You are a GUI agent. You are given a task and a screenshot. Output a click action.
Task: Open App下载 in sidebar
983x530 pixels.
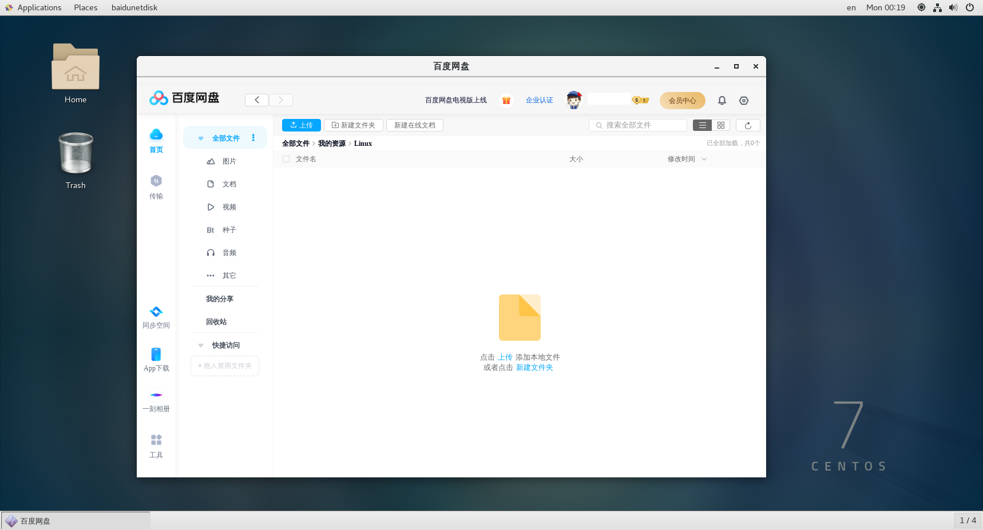pos(156,360)
